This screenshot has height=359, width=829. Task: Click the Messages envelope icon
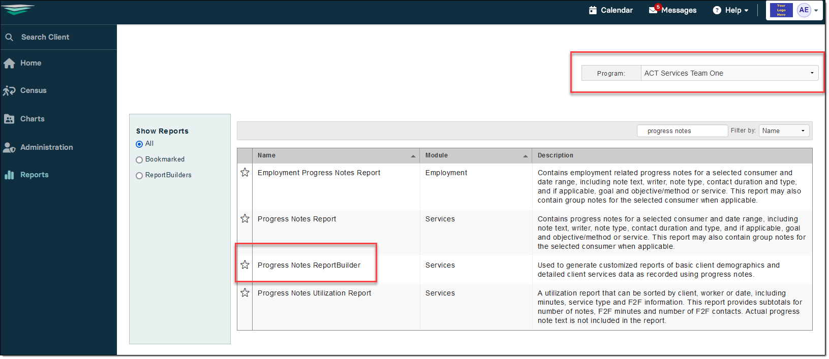653,10
